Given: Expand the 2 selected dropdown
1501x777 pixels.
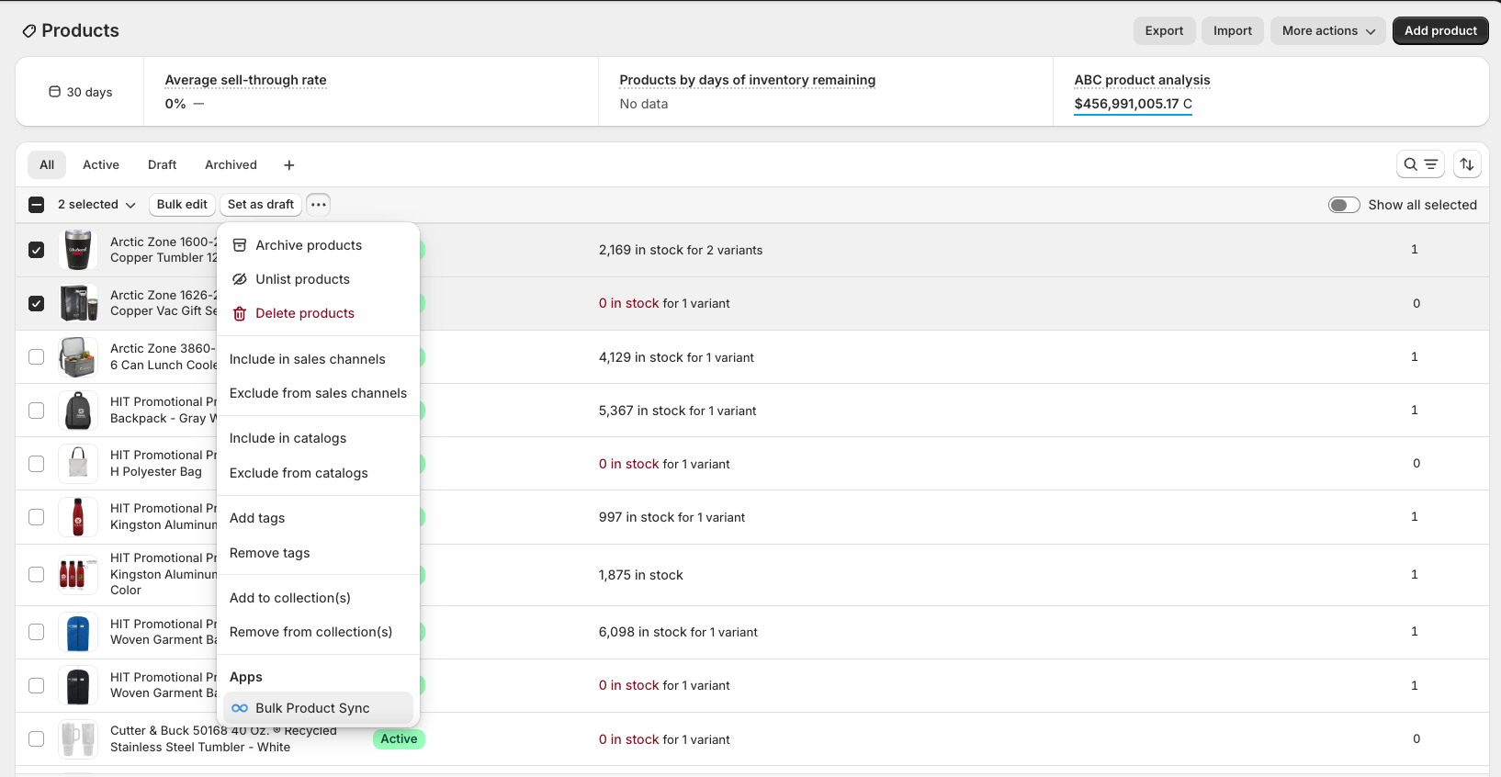Looking at the screenshot, I should [x=96, y=205].
